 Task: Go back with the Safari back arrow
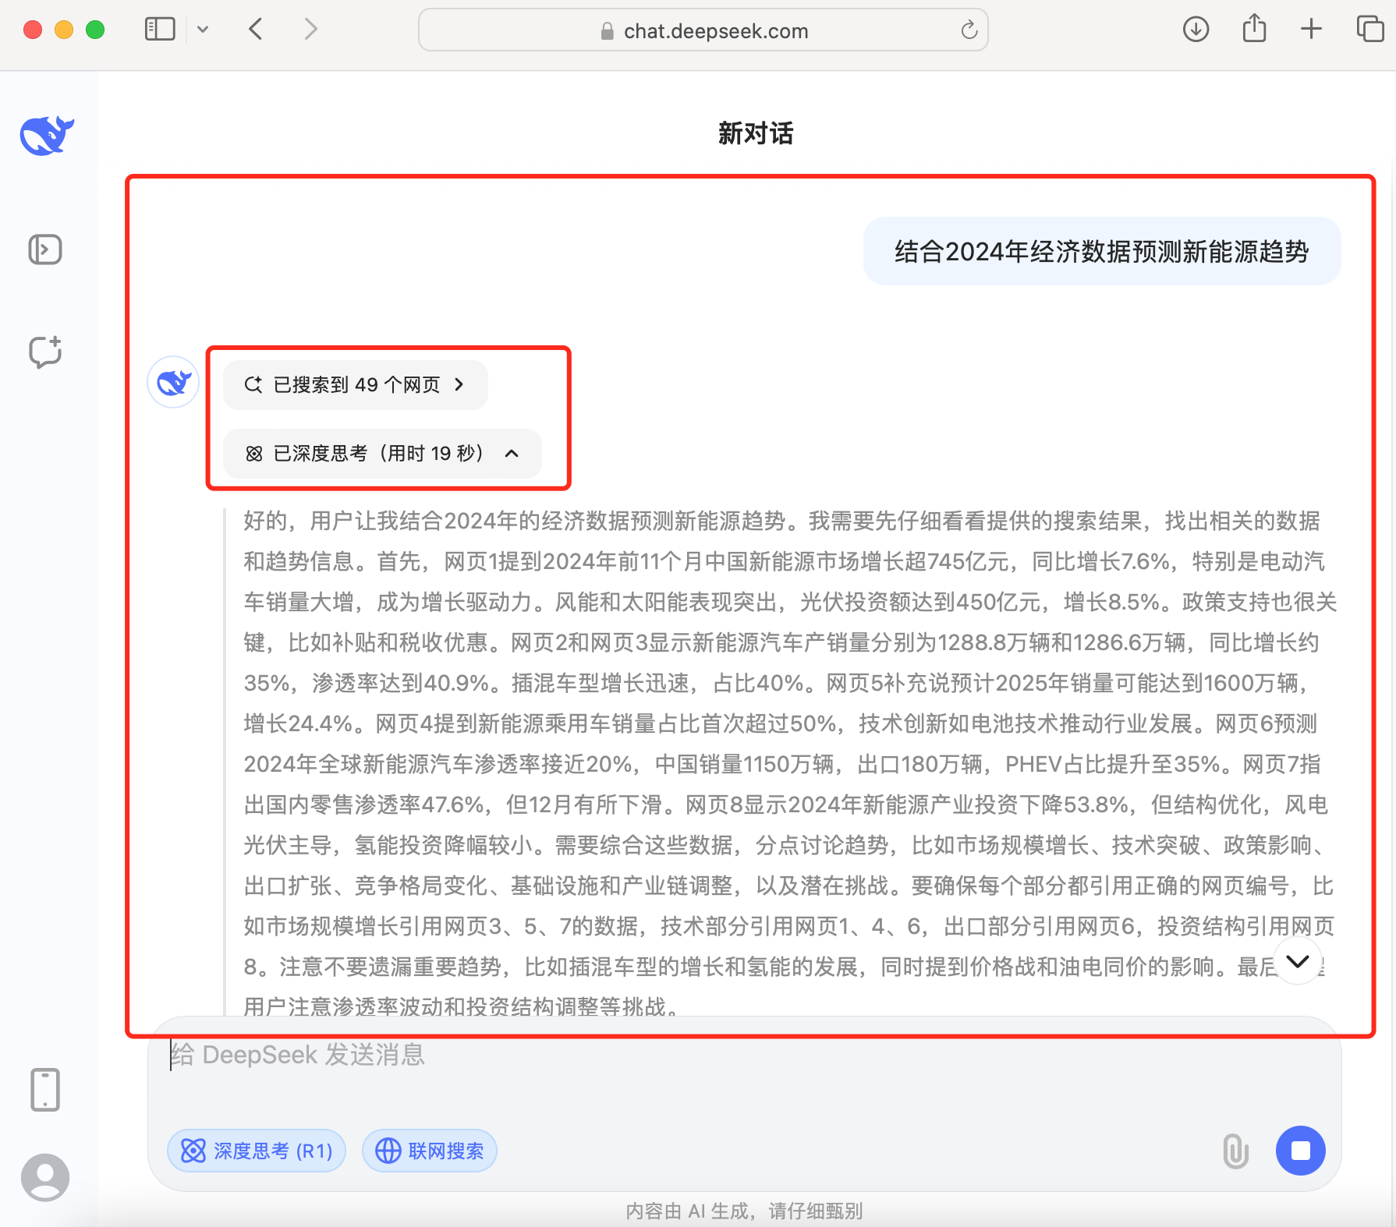click(x=256, y=30)
